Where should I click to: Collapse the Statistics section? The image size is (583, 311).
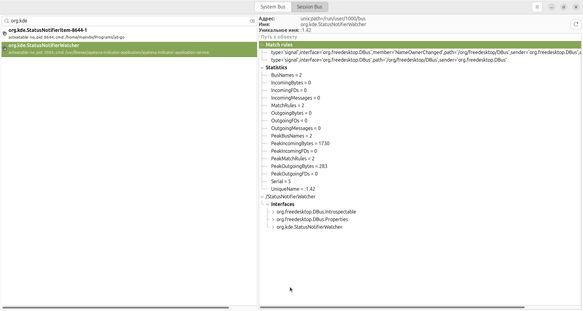pyautogui.click(x=262, y=68)
